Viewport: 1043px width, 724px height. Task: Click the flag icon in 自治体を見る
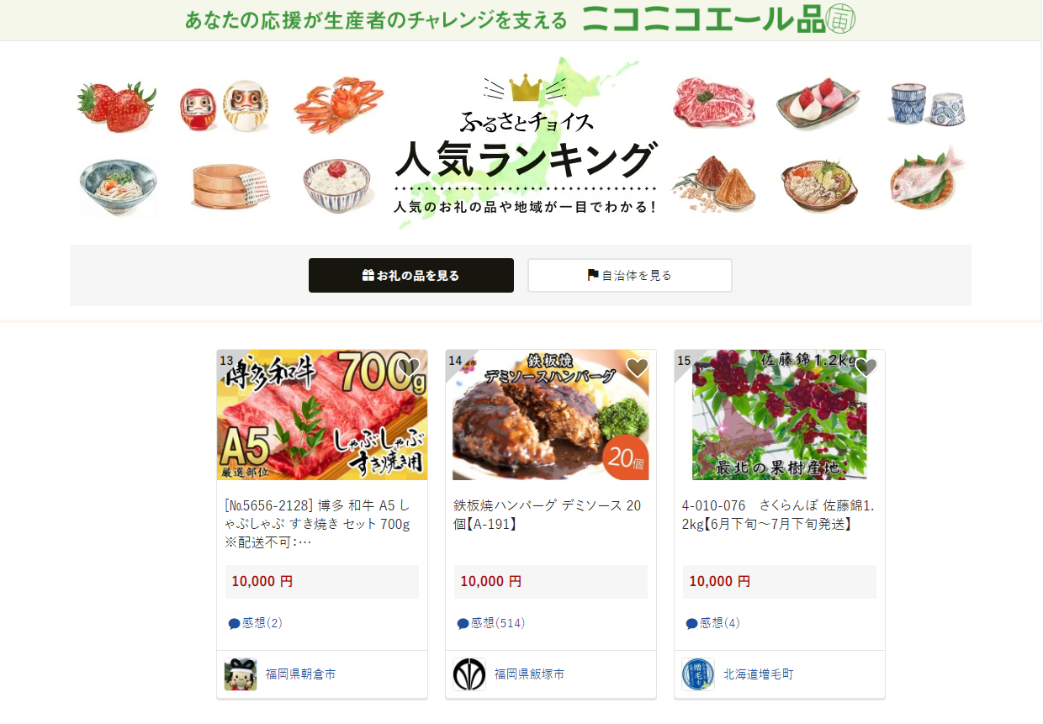[x=593, y=275]
